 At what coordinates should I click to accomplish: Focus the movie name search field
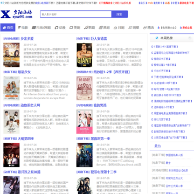pos(76,14)
